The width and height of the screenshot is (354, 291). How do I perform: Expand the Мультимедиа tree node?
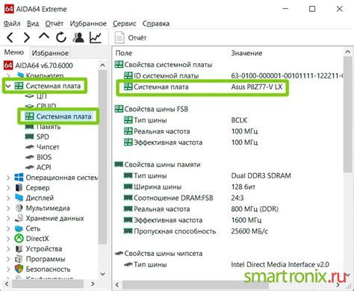8,208
